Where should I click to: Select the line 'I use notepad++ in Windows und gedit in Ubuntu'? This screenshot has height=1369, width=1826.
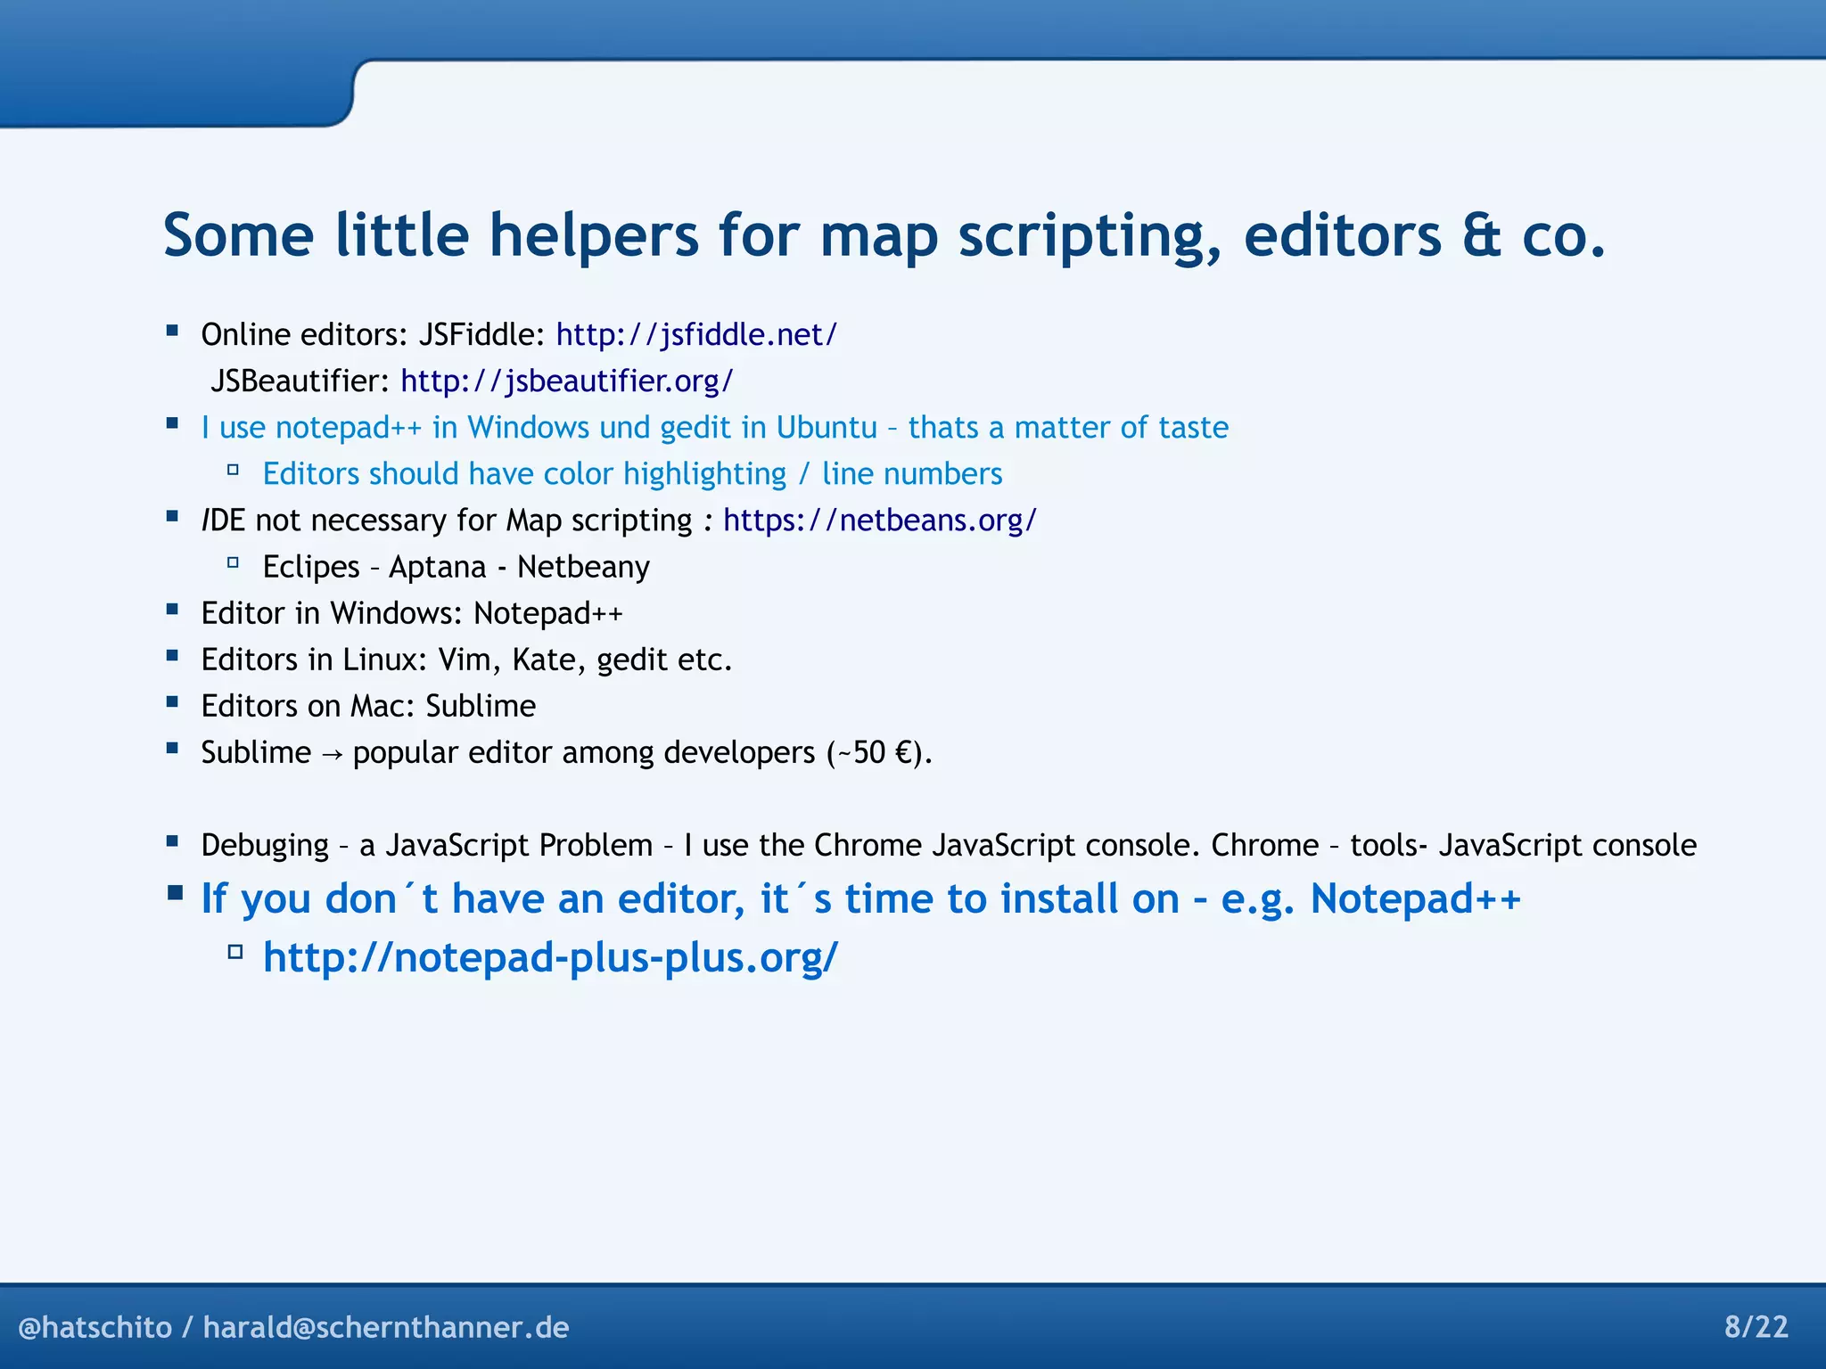tap(715, 428)
